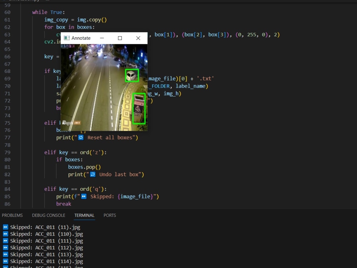The width and height of the screenshot is (357, 268).
Task: Click line number 60 in the gutter
Action: (x=7, y=12)
